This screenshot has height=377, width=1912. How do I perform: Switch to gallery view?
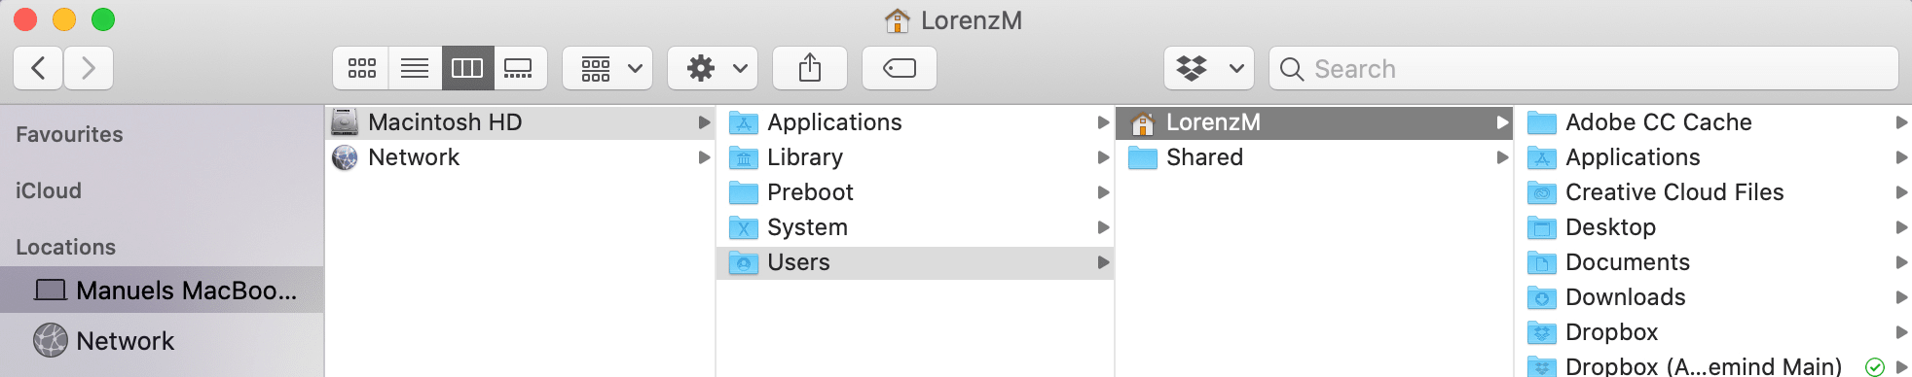coord(520,68)
